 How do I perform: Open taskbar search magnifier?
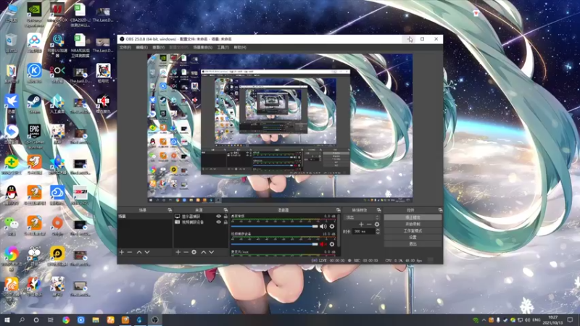tap(22, 320)
